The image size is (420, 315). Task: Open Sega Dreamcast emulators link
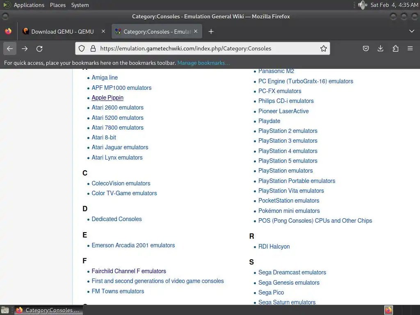pos(292,273)
